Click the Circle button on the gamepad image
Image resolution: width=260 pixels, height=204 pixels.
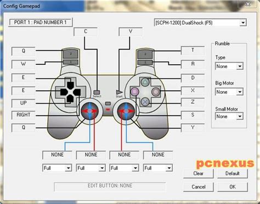[x=156, y=92]
